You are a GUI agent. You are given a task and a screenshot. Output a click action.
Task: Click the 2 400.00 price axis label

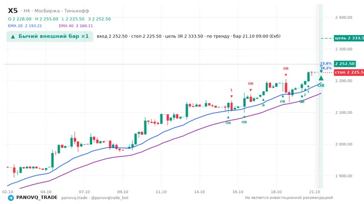(x=344, y=18)
